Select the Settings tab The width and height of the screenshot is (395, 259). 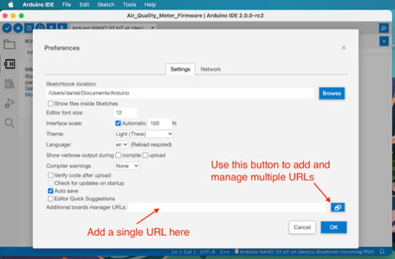180,69
